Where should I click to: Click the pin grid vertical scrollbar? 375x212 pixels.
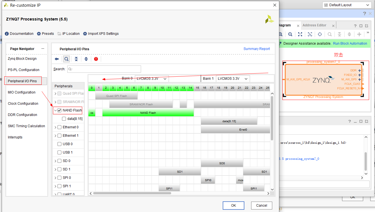tap(272, 118)
